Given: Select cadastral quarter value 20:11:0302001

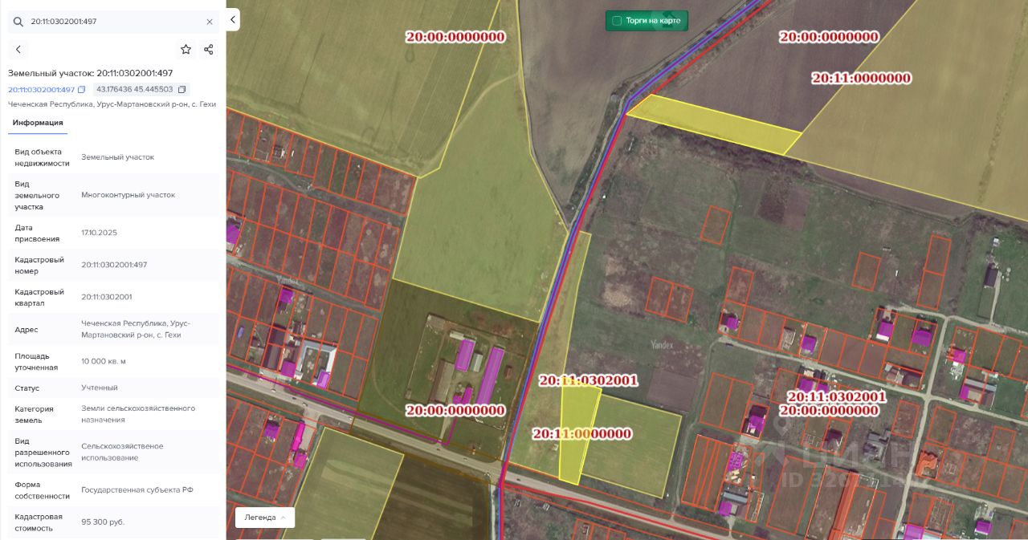Looking at the screenshot, I should pos(106,297).
